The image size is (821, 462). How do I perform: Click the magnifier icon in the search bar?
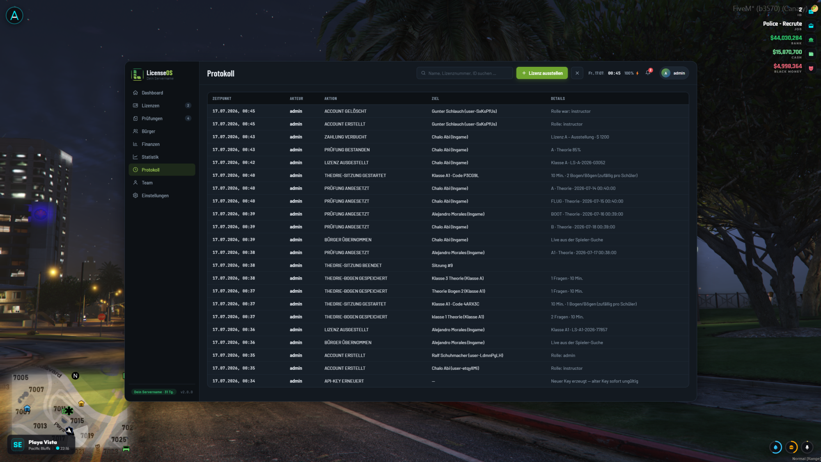(x=423, y=73)
